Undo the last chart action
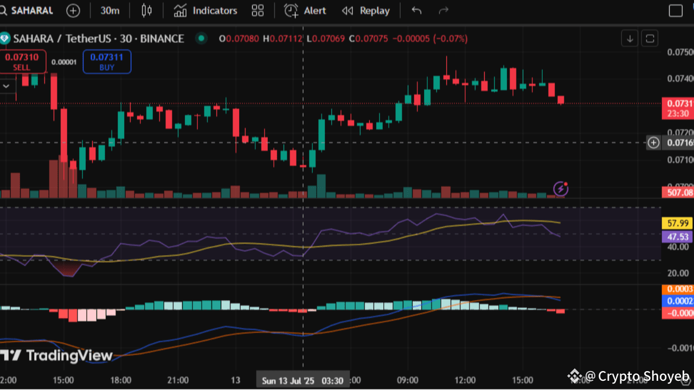Viewport: 694px width, 390px height. [x=416, y=10]
